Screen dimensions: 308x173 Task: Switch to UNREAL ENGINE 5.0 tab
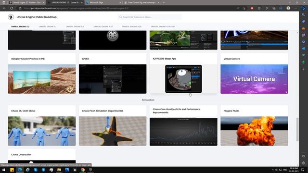tap(75, 26)
